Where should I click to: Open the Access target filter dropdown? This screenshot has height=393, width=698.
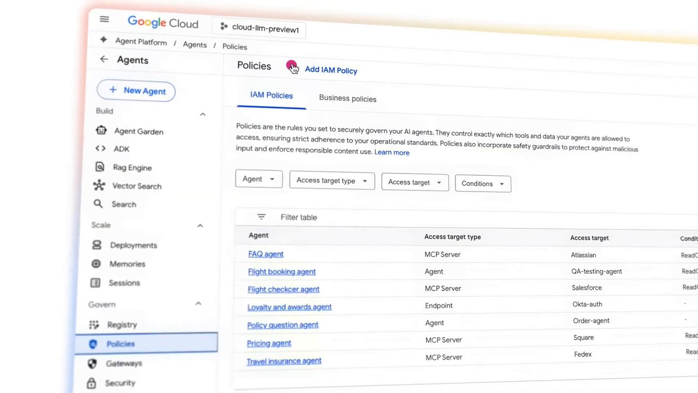point(415,182)
